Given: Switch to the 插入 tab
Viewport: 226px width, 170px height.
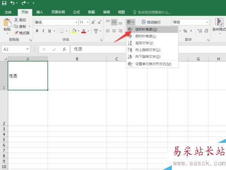Looking at the screenshot, I should tap(40, 12).
